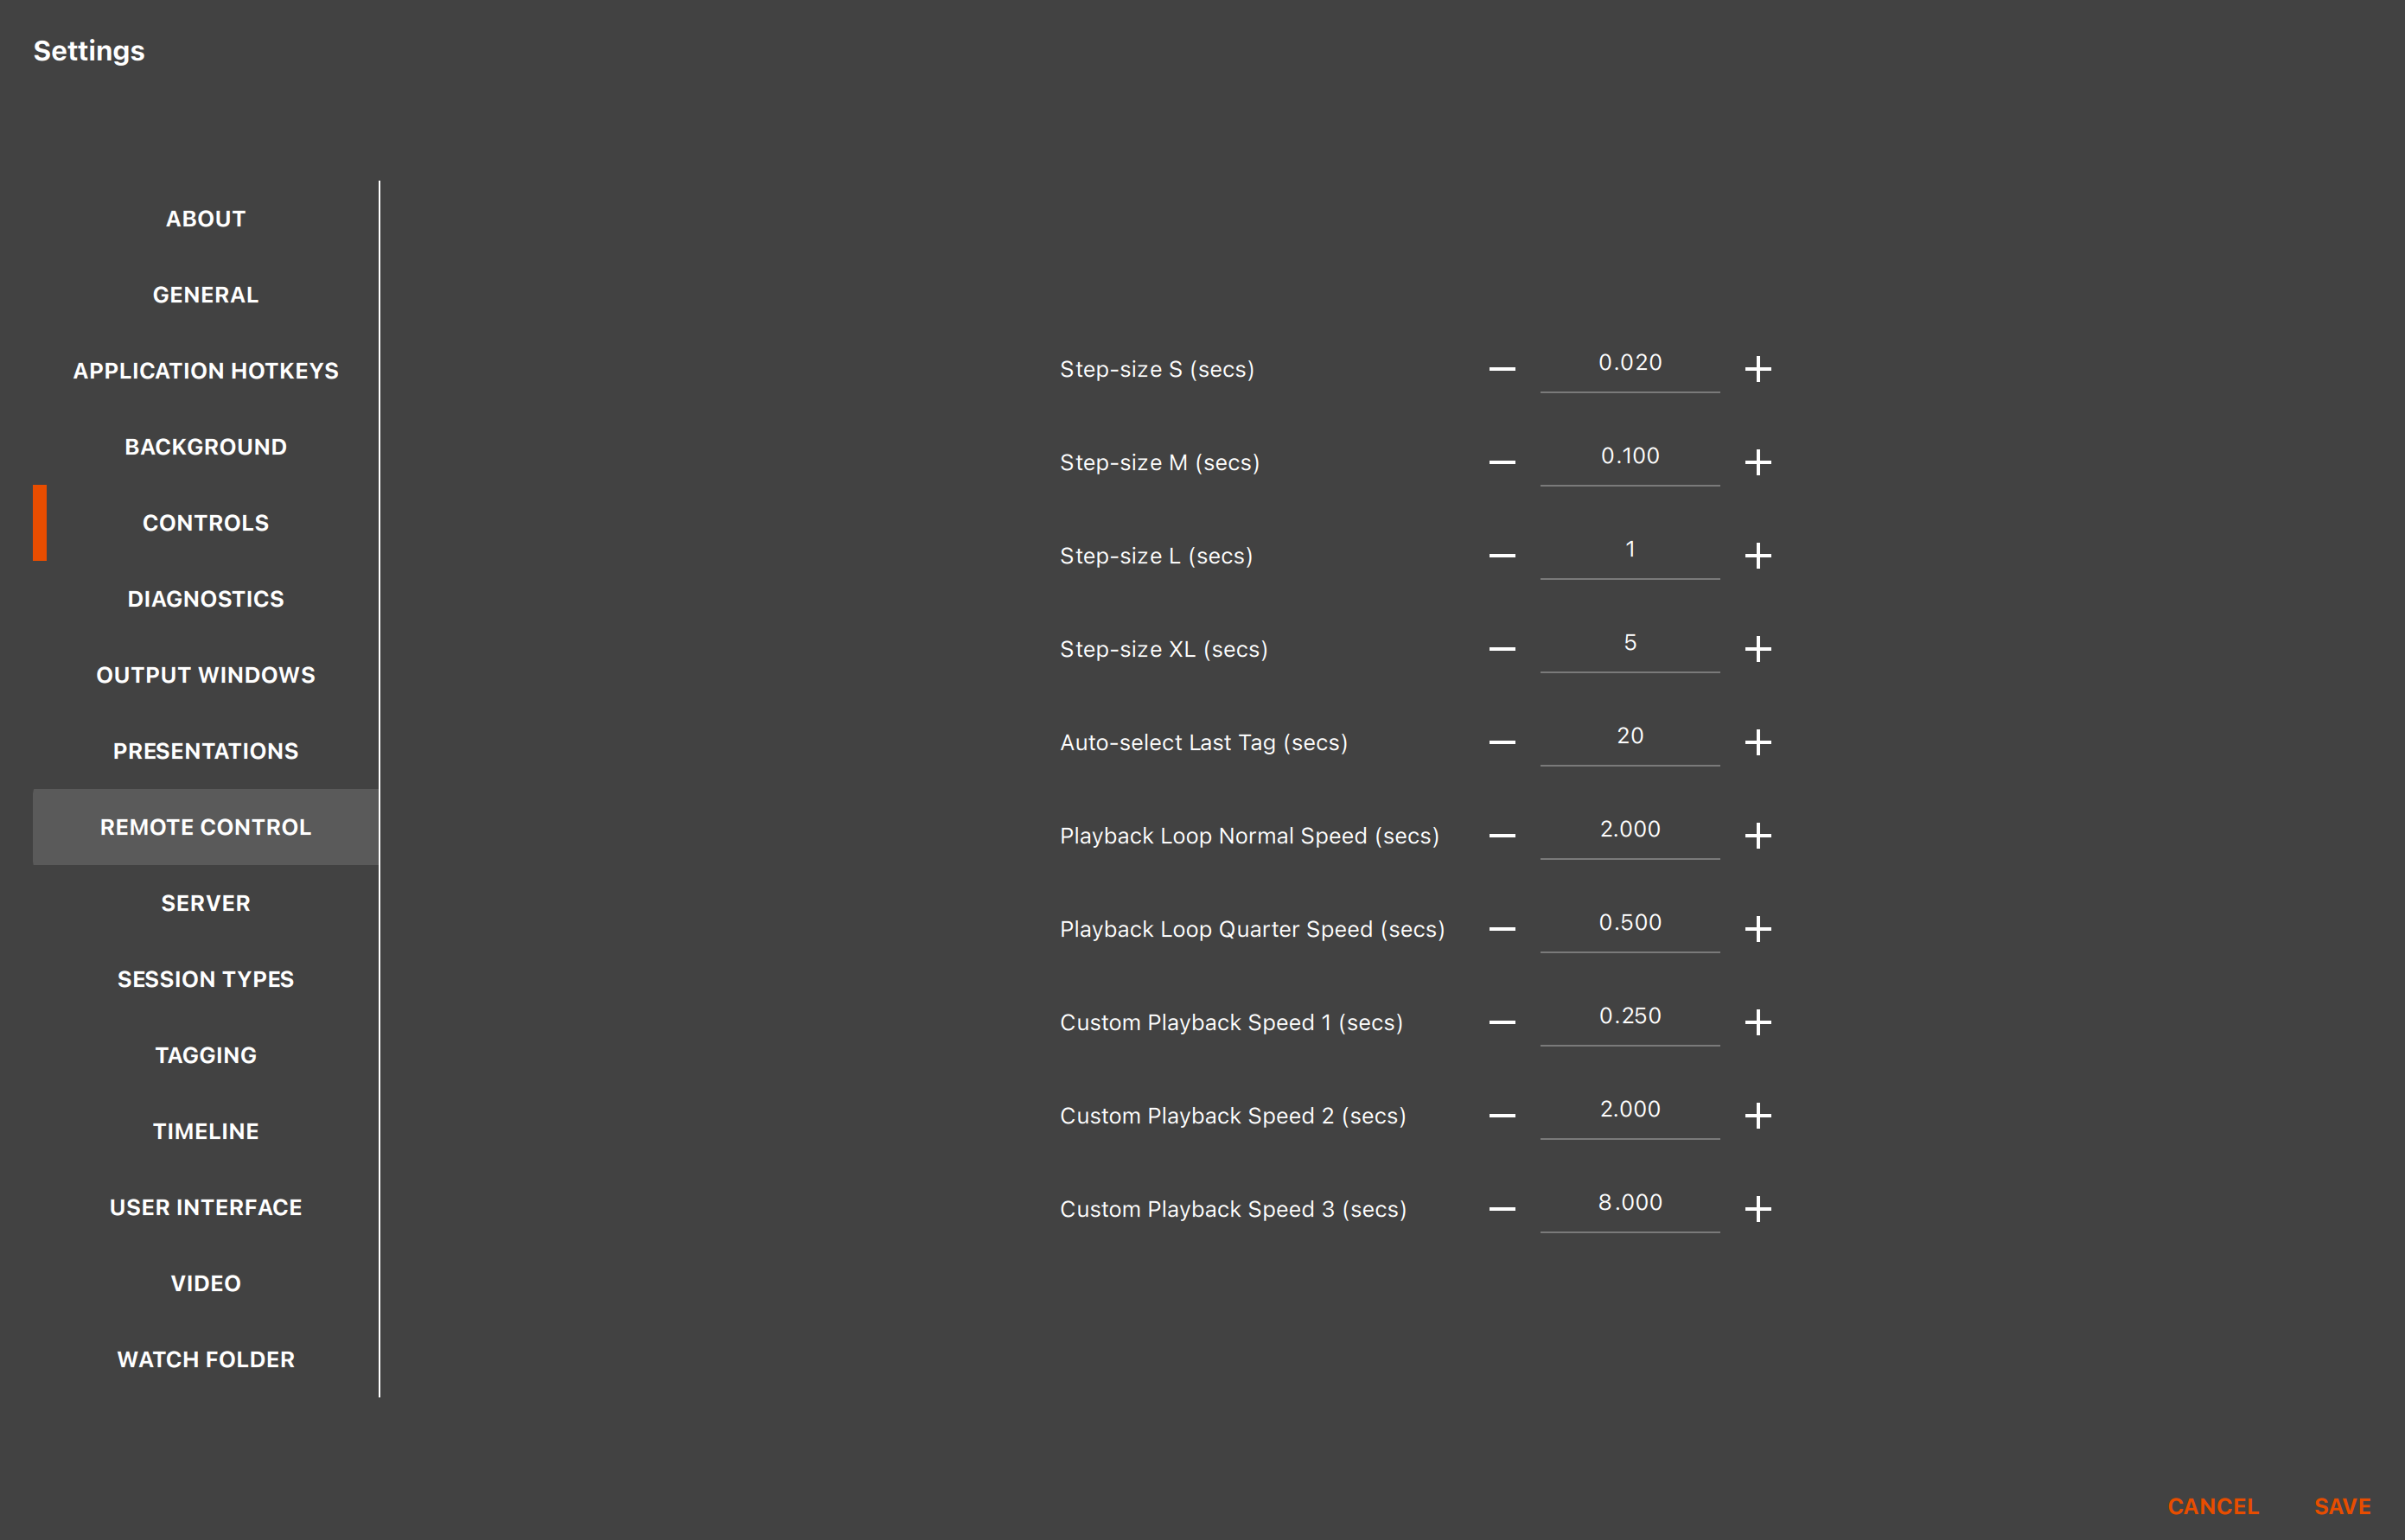Viewport: 2405px width, 1540px height.
Task: Decrease Custom Playback Speed 2 value
Action: pyautogui.click(x=1502, y=1115)
